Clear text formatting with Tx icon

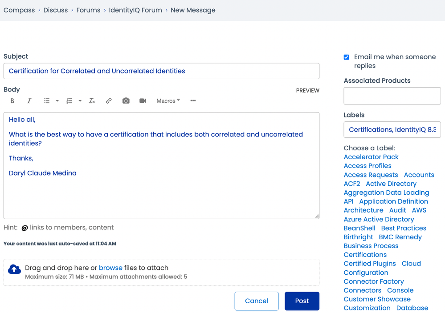pos(92,101)
